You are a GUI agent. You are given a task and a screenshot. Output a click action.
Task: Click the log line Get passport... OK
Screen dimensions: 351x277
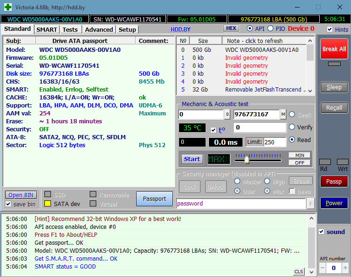coord(59,243)
